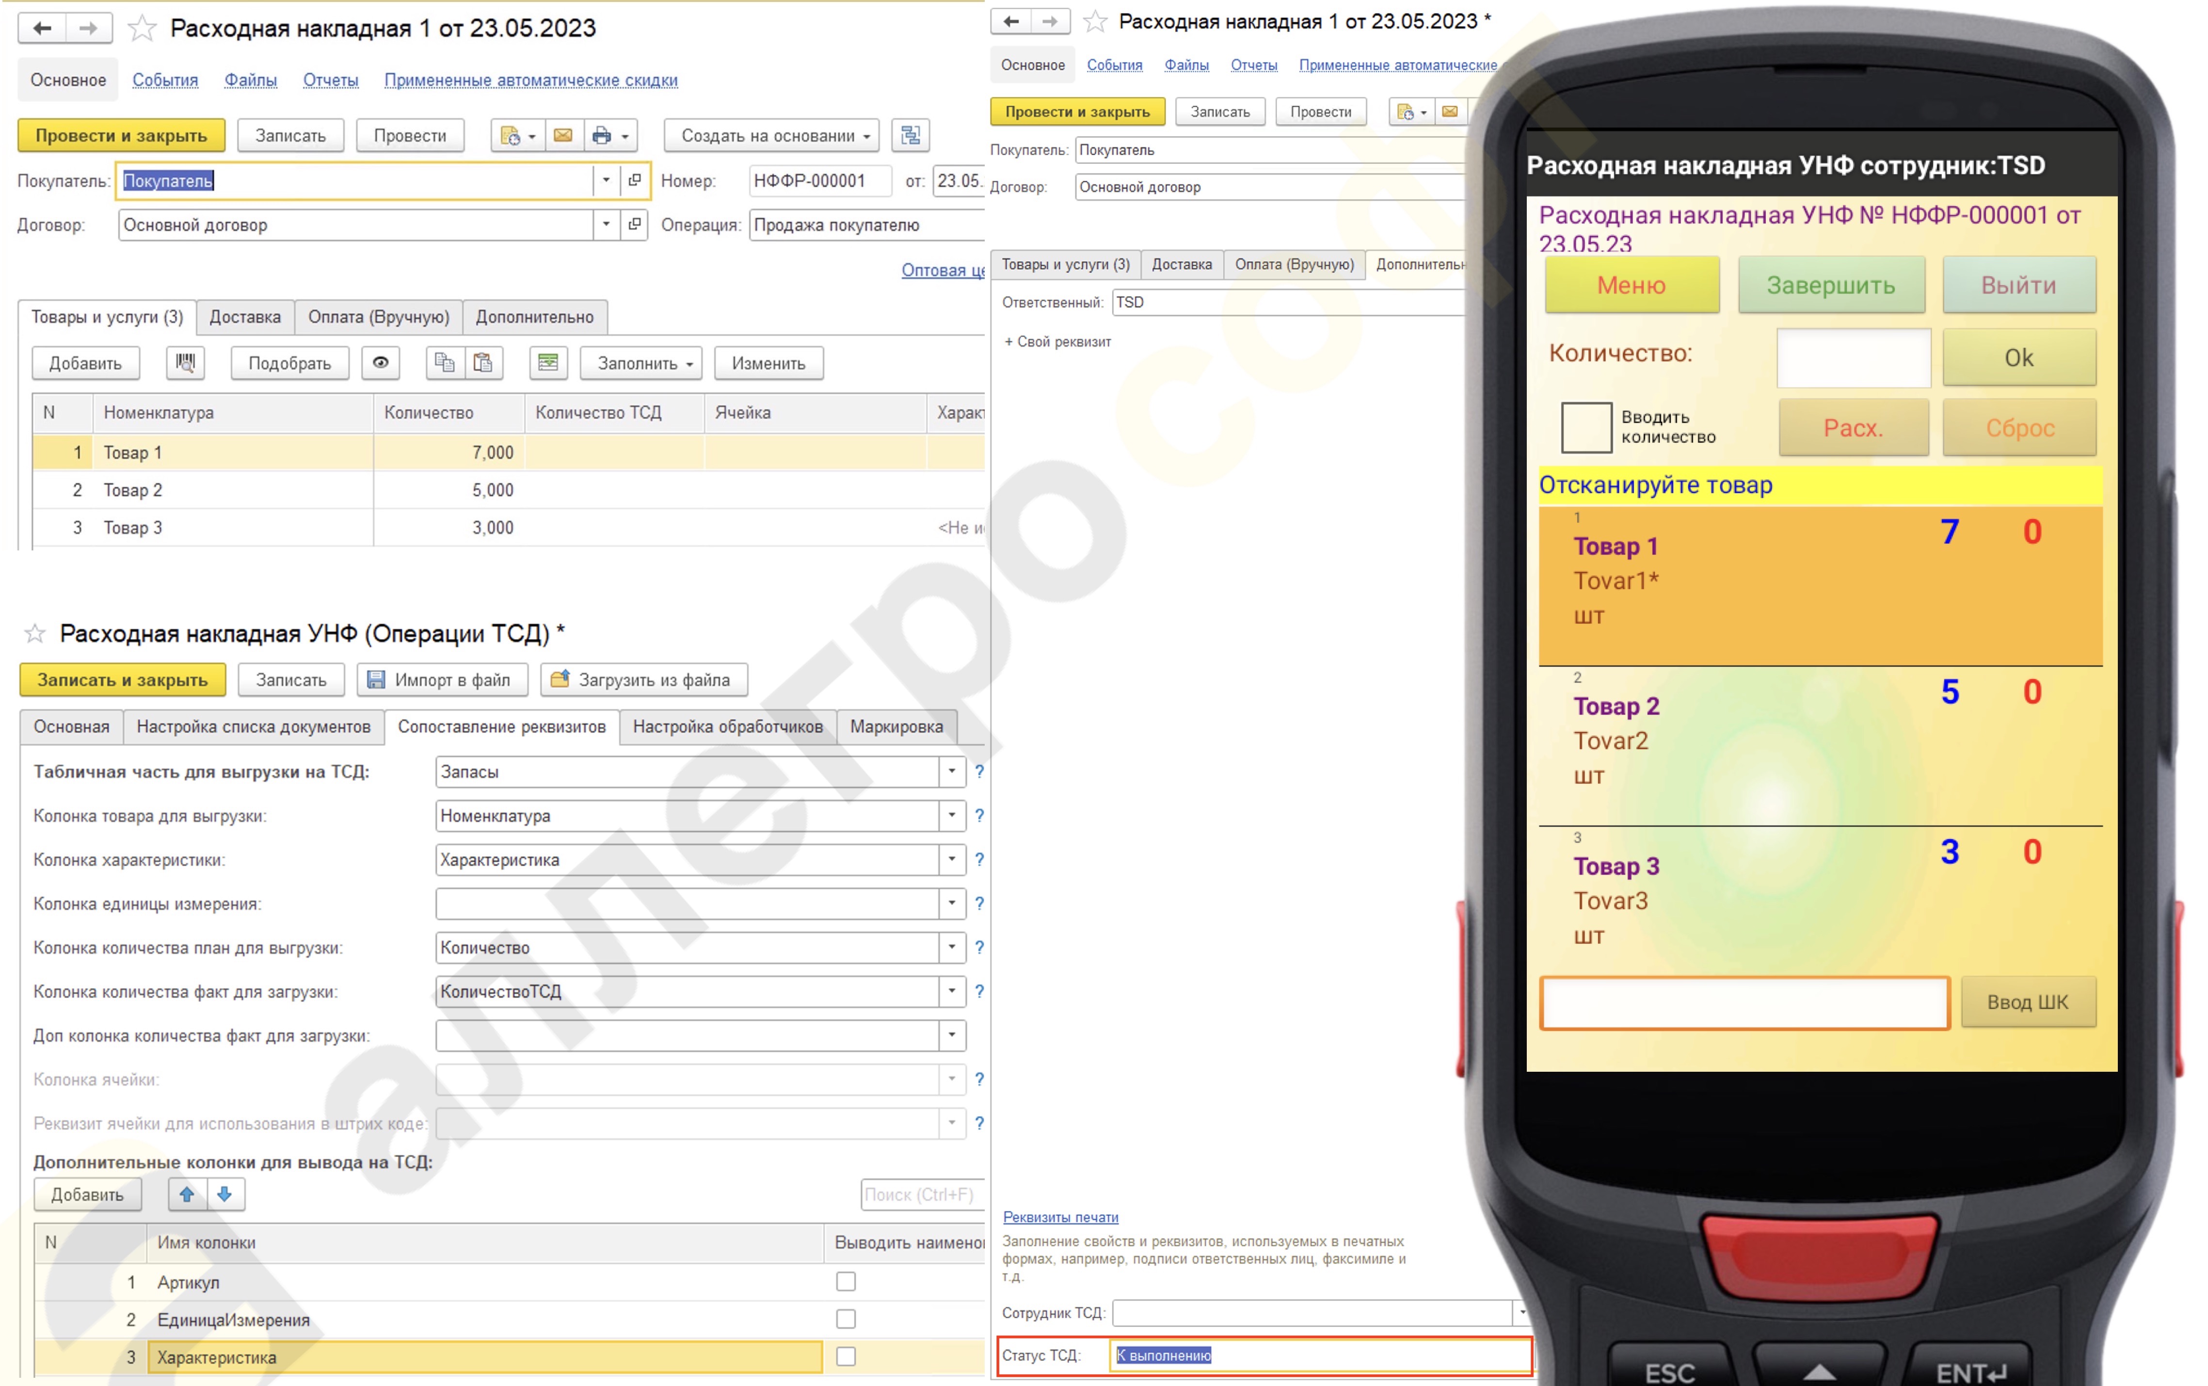Open Заполнить dropdown menu

tap(640, 363)
